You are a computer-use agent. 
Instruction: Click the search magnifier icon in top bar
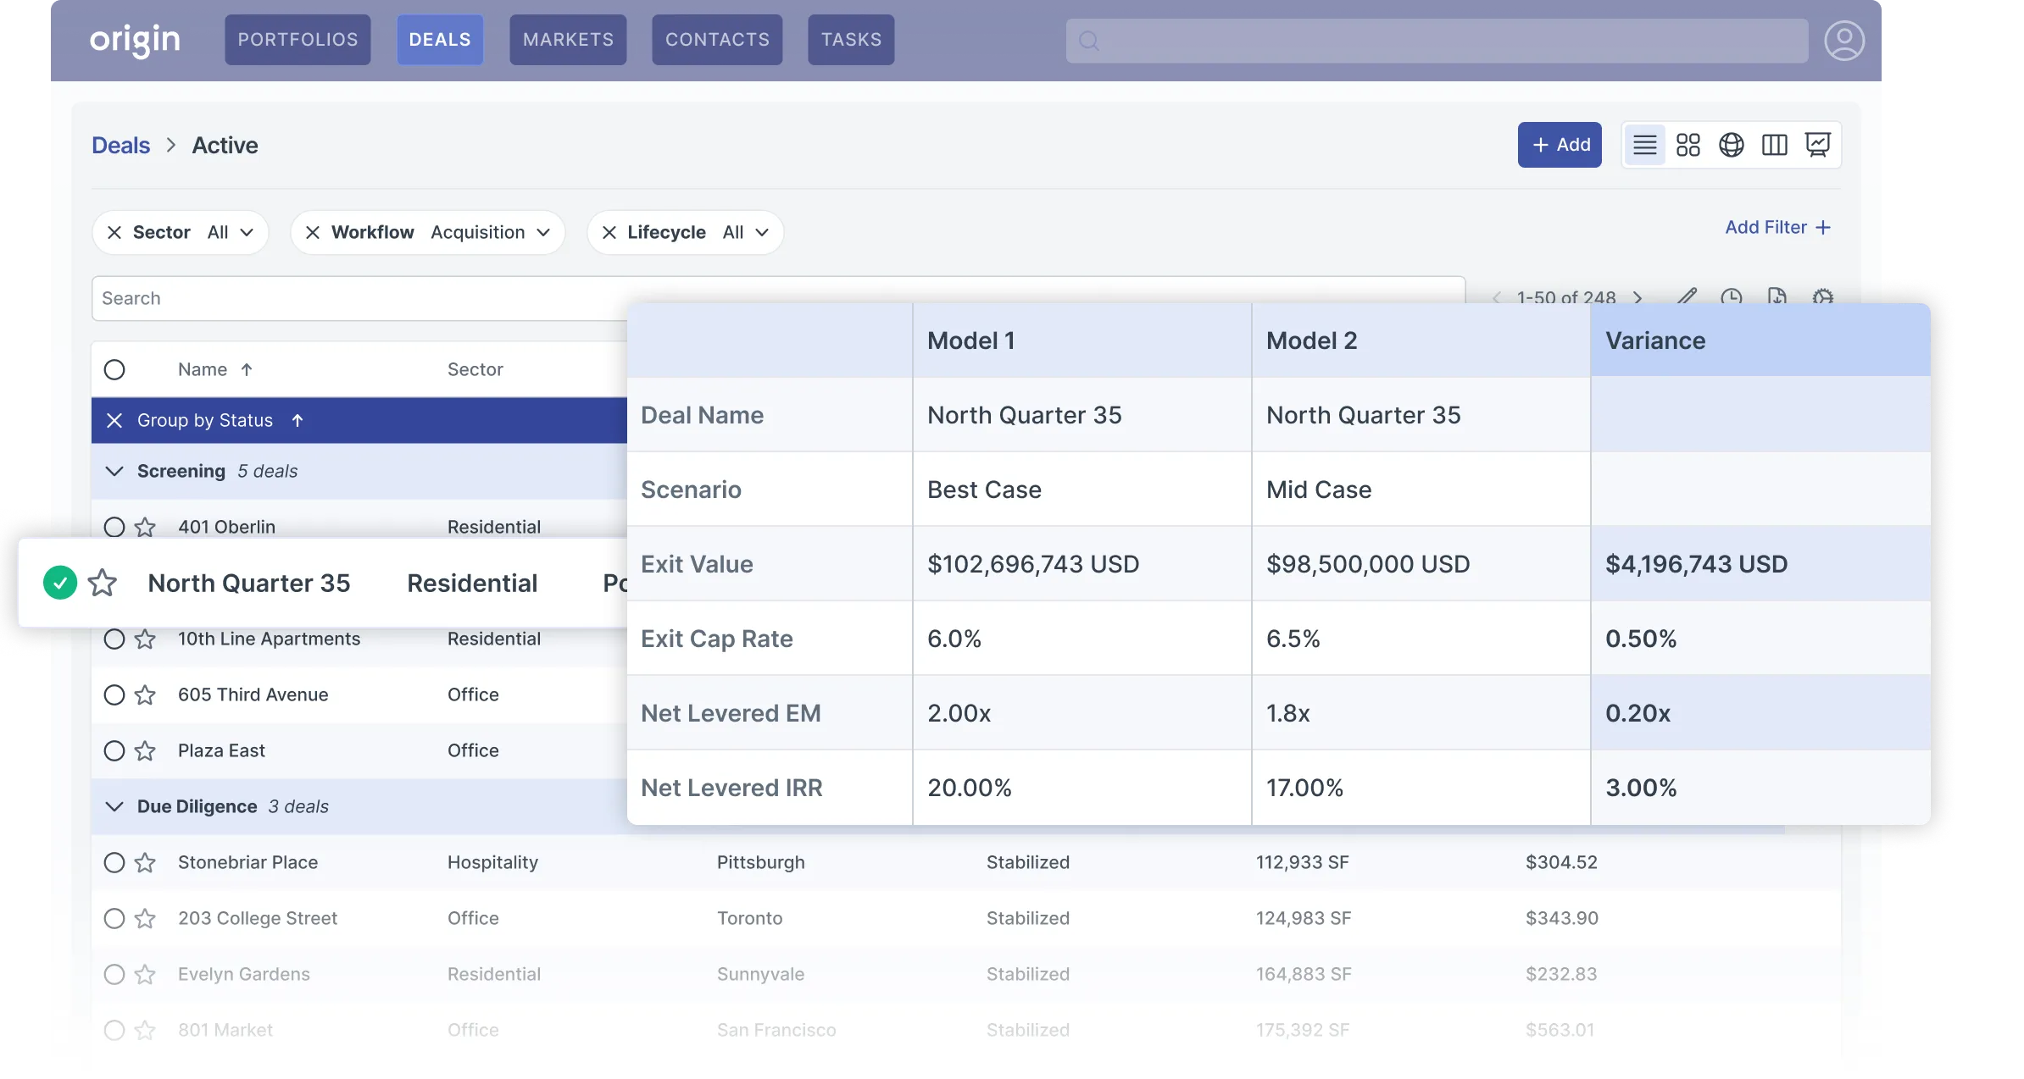click(1089, 41)
